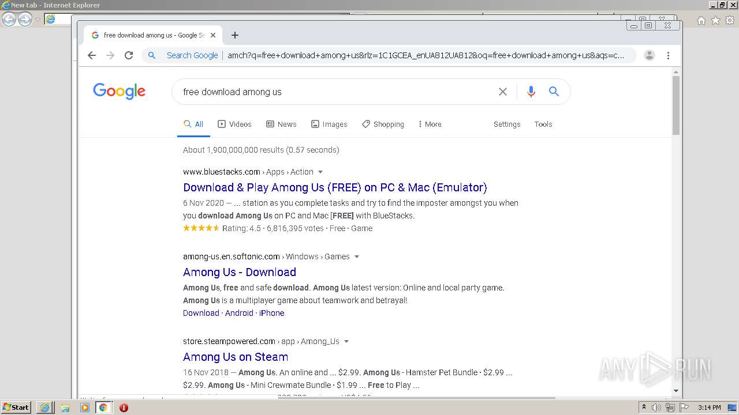The image size is (739, 415).
Task: Open search Tools
Action: click(x=543, y=124)
